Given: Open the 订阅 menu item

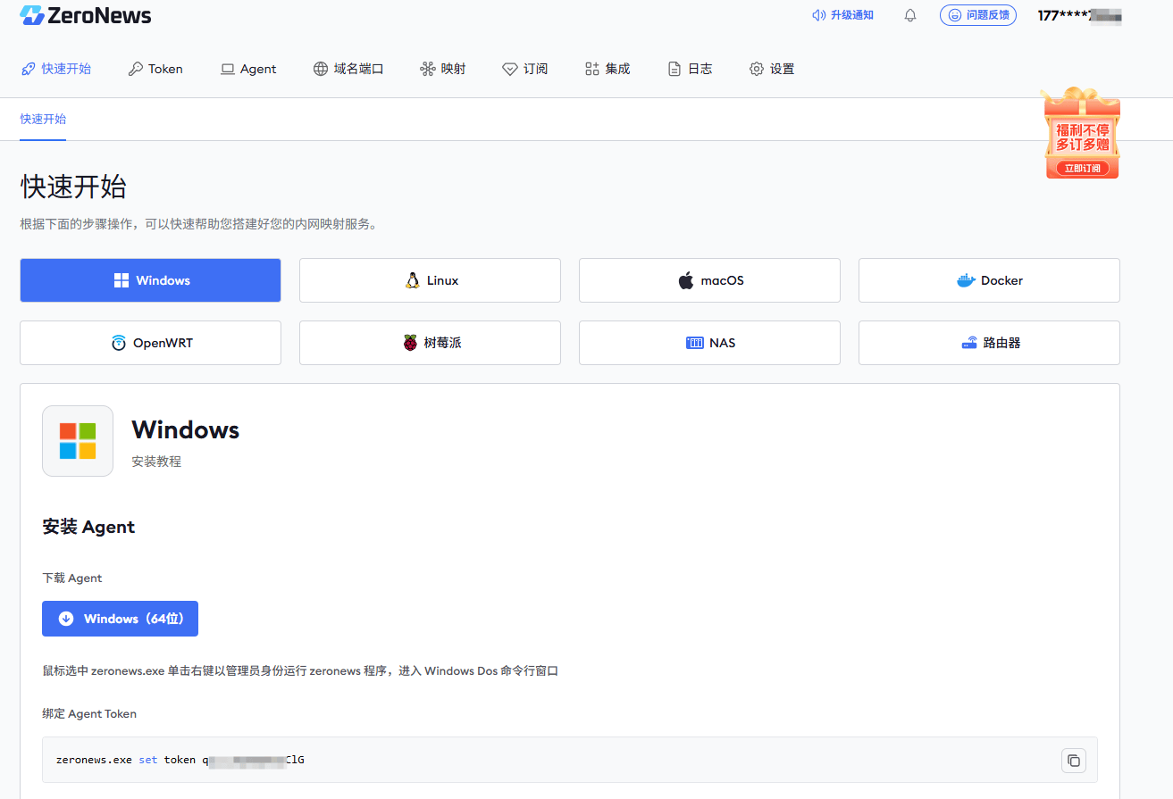Looking at the screenshot, I should (525, 69).
